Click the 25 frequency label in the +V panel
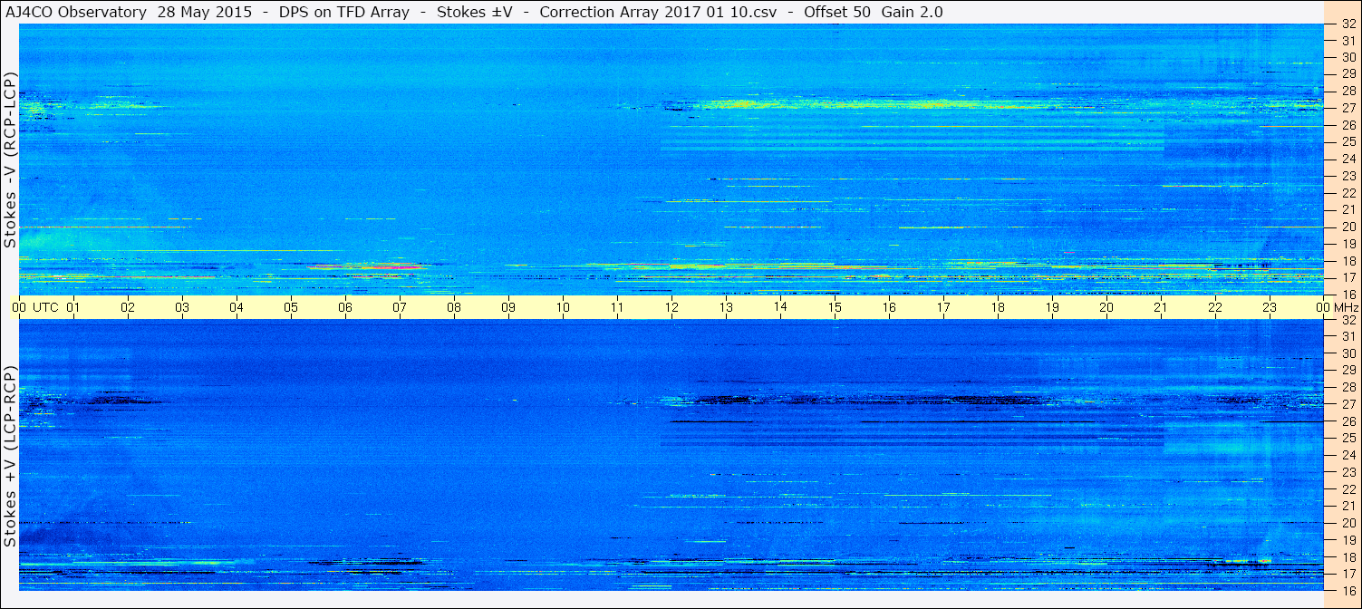 click(x=1348, y=438)
